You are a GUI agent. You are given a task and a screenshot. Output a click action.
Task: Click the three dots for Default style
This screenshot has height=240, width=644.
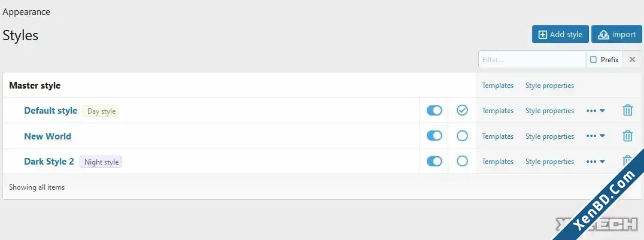591,111
